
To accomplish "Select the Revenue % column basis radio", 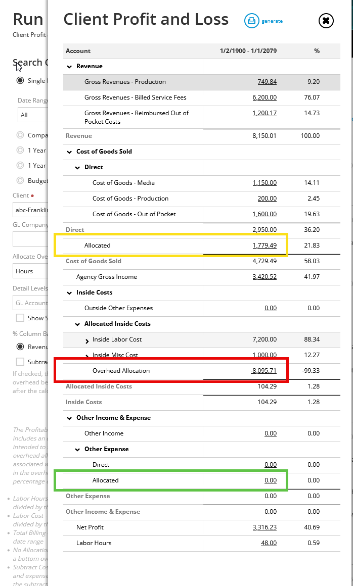I will [x=20, y=347].
